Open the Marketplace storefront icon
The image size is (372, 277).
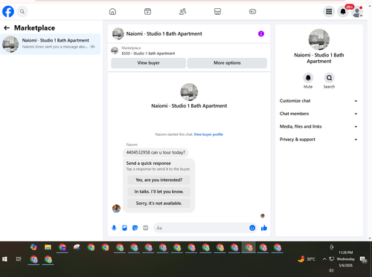pyautogui.click(x=217, y=12)
